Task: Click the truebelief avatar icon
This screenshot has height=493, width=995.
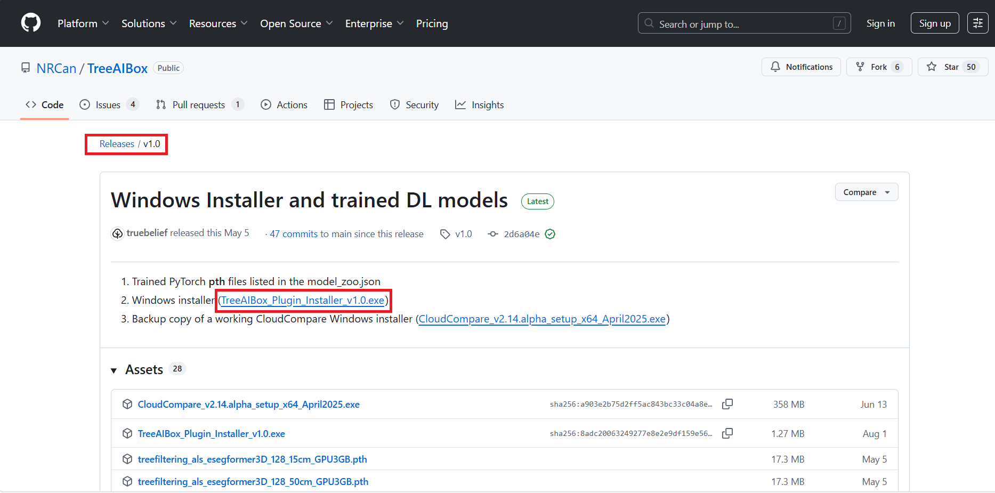Action: pos(117,233)
